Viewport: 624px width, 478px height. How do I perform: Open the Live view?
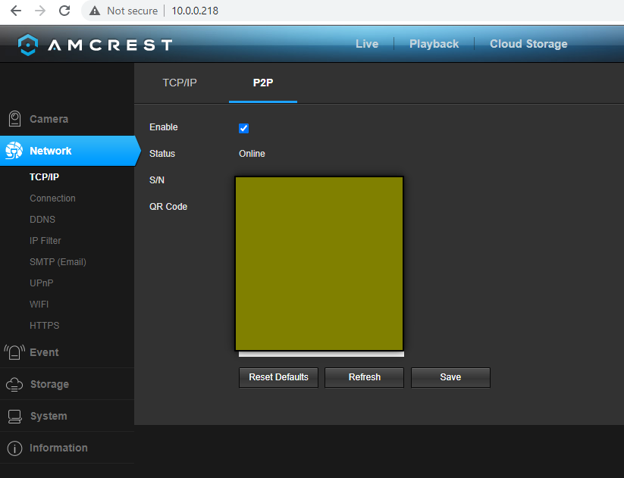[x=367, y=44]
